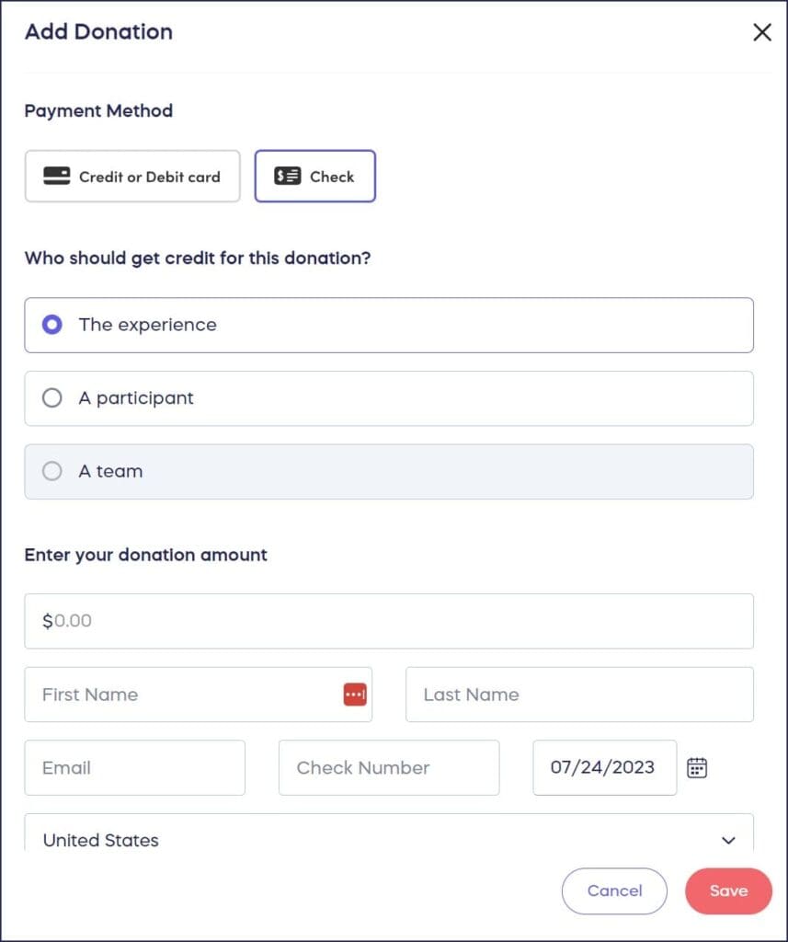Select the Email input field

(134, 768)
